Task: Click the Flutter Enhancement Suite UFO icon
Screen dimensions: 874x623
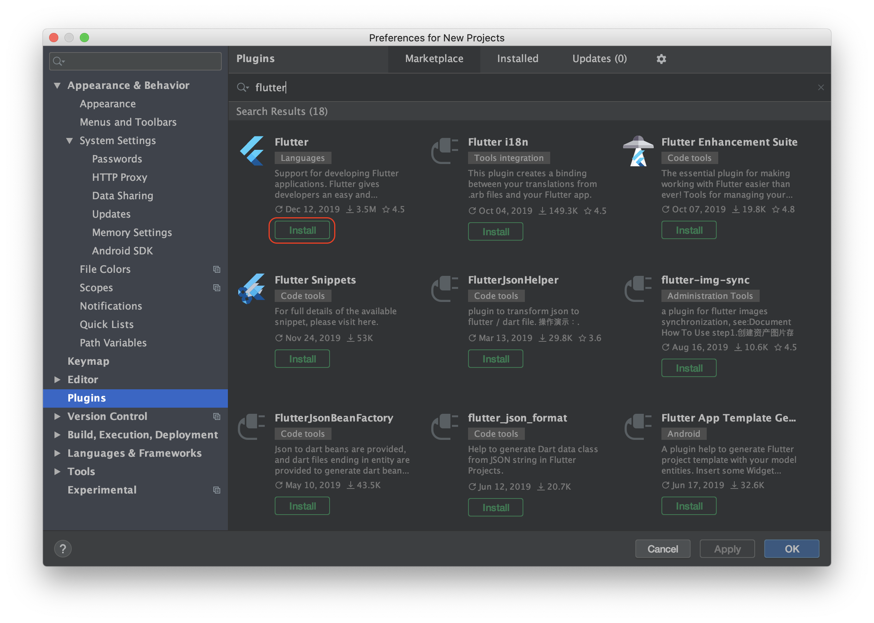Action: point(638,151)
